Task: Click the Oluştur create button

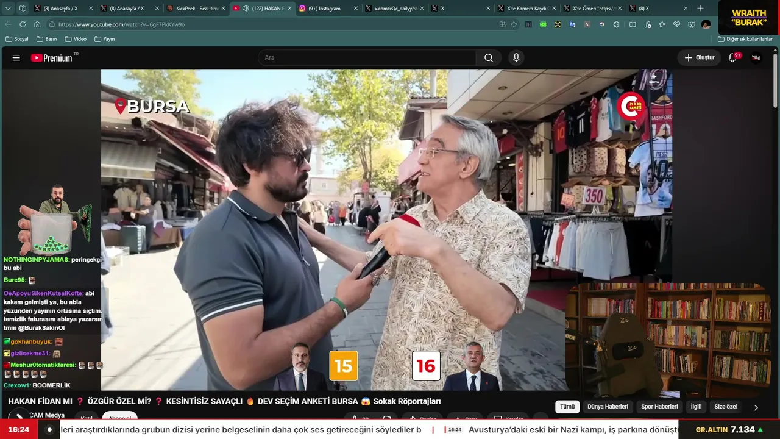Action: pyautogui.click(x=699, y=58)
